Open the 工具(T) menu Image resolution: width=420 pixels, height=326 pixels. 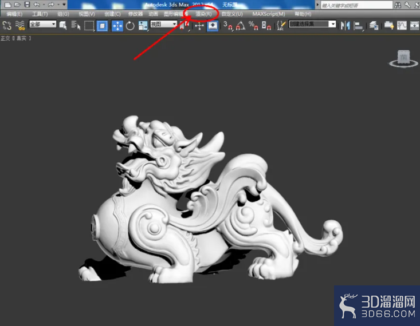coord(40,14)
